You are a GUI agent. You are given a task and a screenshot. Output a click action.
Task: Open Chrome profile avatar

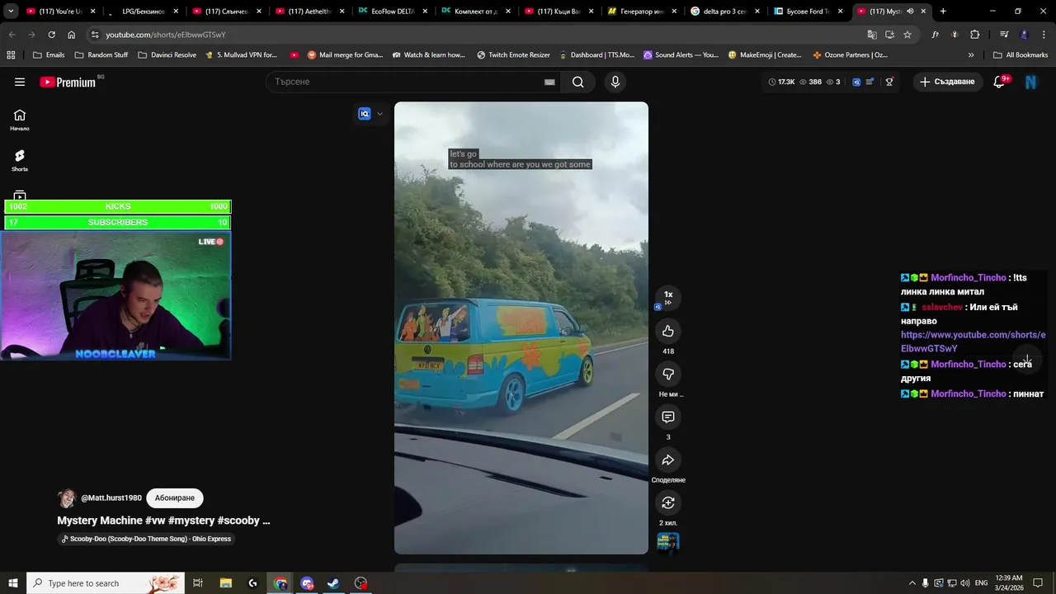point(1025,35)
